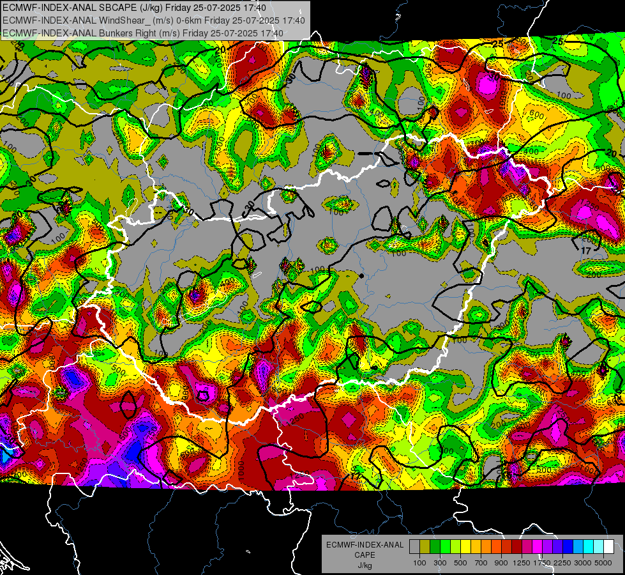625x575 pixels.
Task: Pick the bright magenta swatch in the CAPE legend
Action: tap(538, 547)
